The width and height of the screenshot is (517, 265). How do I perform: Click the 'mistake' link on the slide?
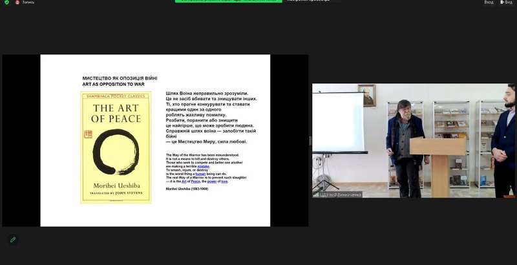coord(203,167)
